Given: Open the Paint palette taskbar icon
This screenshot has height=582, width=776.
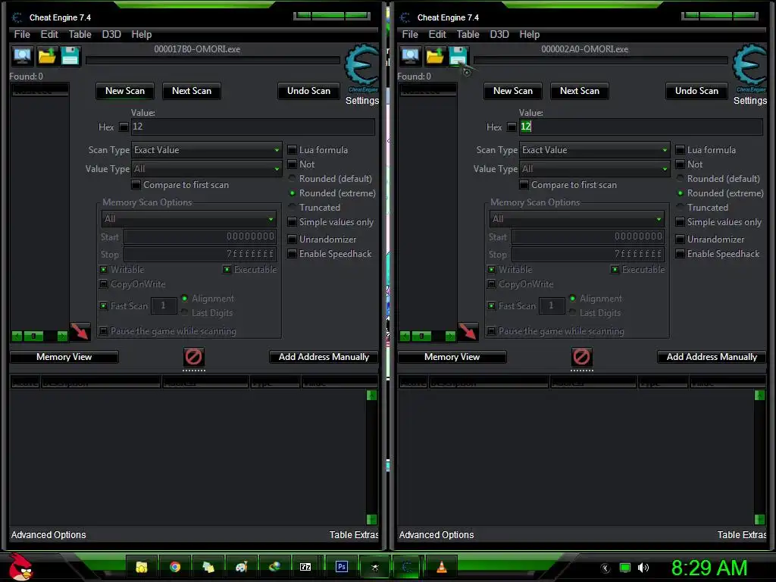Looking at the screenshot, I should (x=241, y=567).
